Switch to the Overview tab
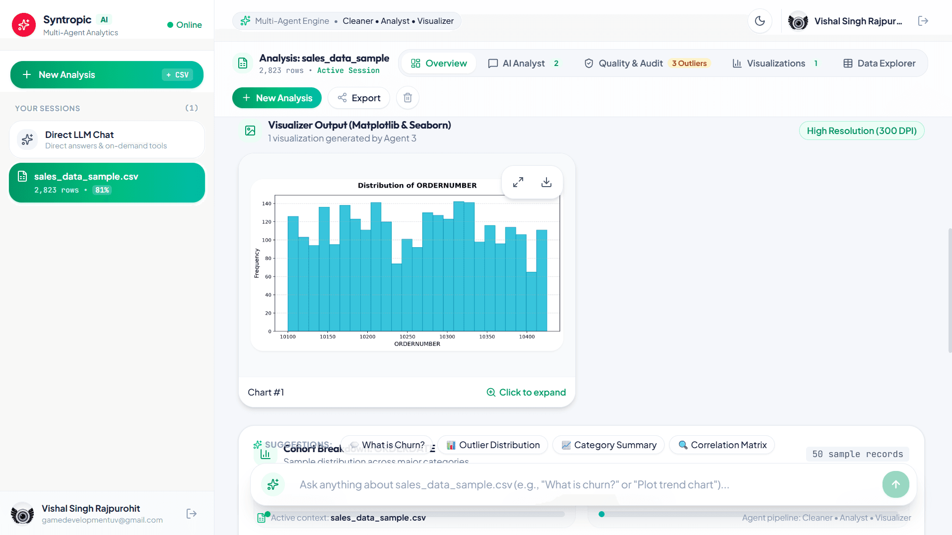Image resolution: width=952 pixels, height=535 pixels. click(439, 64)
